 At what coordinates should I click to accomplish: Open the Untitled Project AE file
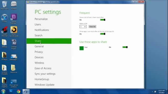[x=14, y=44]
